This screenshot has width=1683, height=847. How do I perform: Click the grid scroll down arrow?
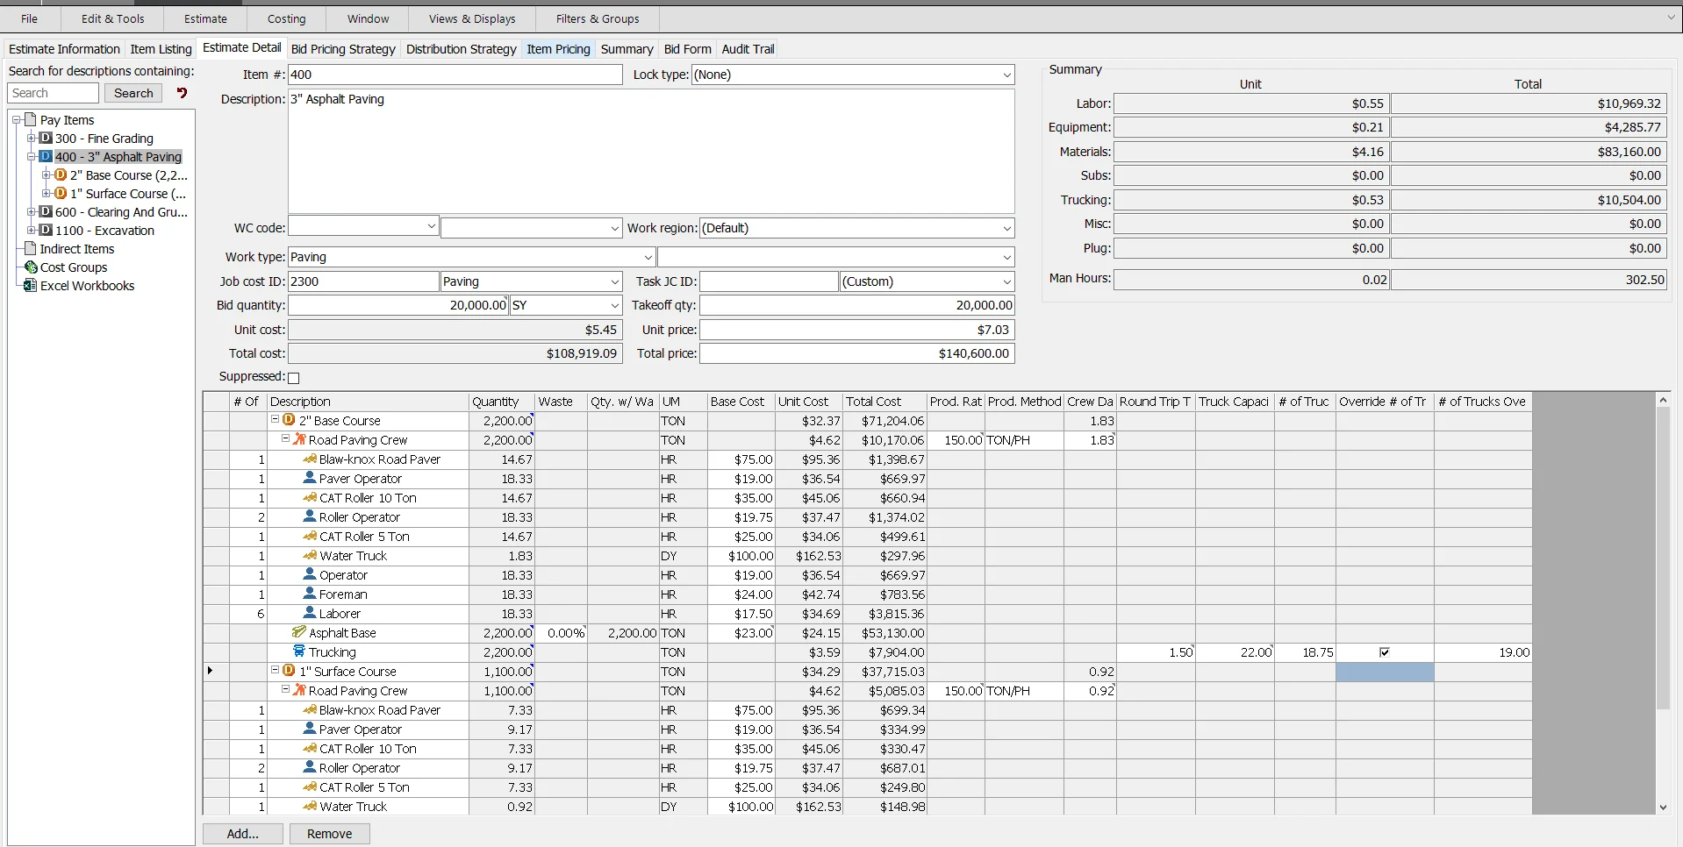click(1663, 808)
